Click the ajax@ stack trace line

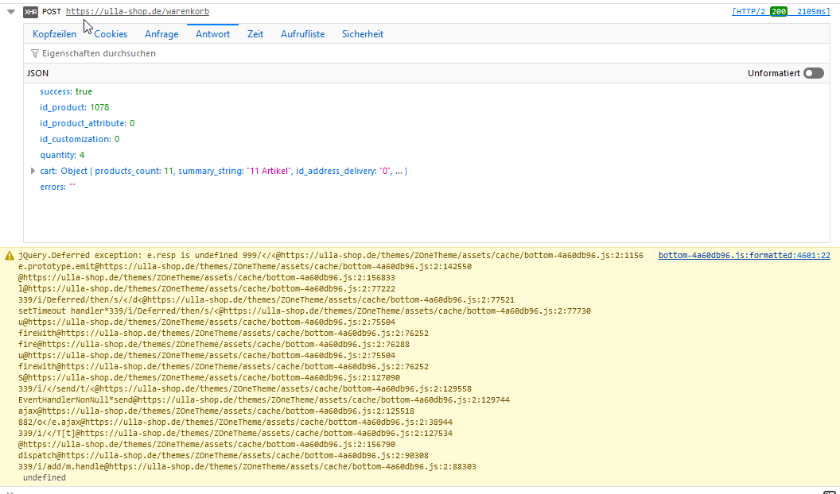pyautogui.click(x=216, y=411)
